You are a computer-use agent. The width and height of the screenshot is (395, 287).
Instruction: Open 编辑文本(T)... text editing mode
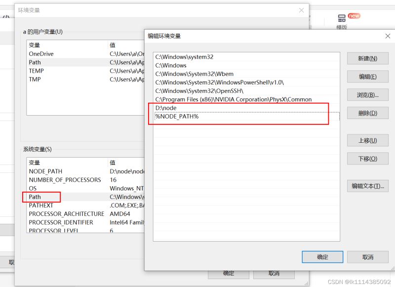[367, 186]
